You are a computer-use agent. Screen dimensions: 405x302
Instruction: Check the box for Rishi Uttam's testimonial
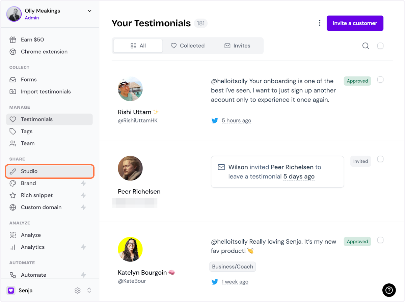click(380, 80)
